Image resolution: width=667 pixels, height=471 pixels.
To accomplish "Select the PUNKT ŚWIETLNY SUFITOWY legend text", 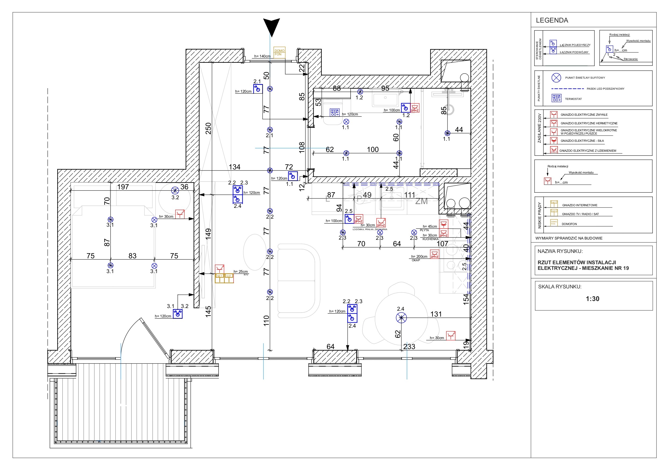I will click(585, 78).
